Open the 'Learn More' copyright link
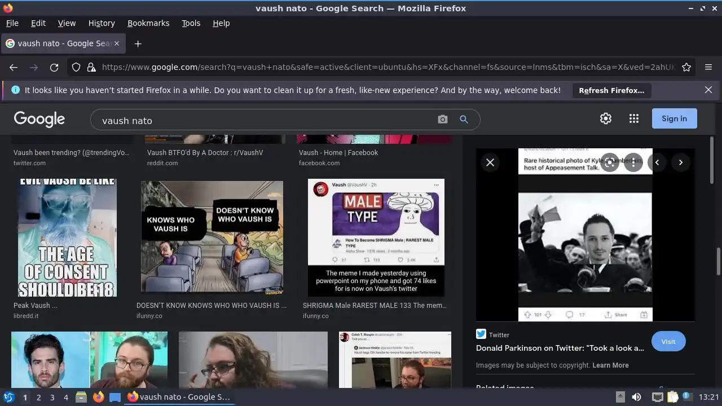The image size is (722, 406). (610, 365)
